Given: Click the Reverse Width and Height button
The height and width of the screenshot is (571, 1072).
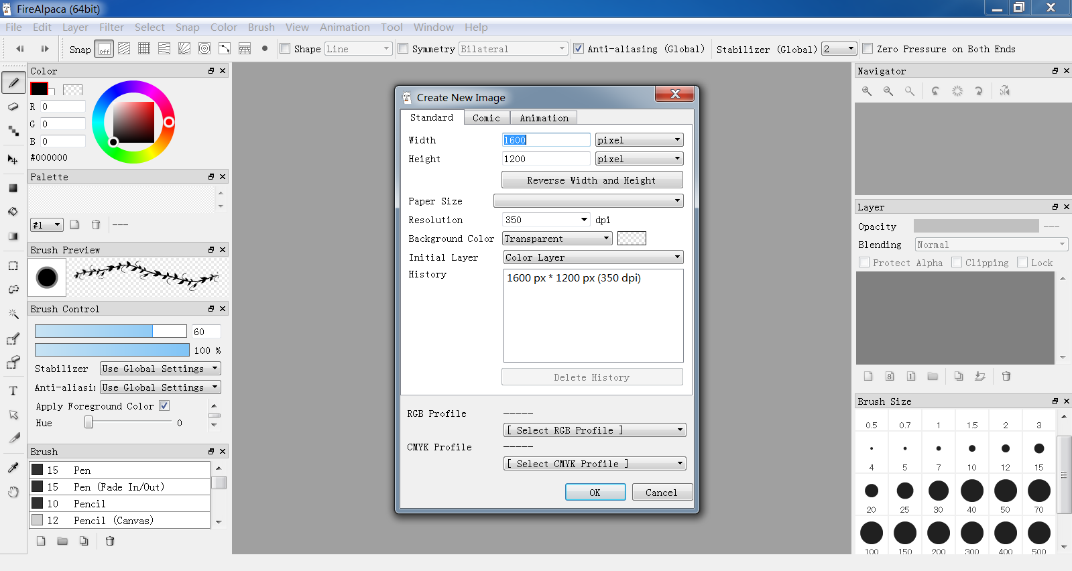Looking at the screenshot, I should [591, 180].
